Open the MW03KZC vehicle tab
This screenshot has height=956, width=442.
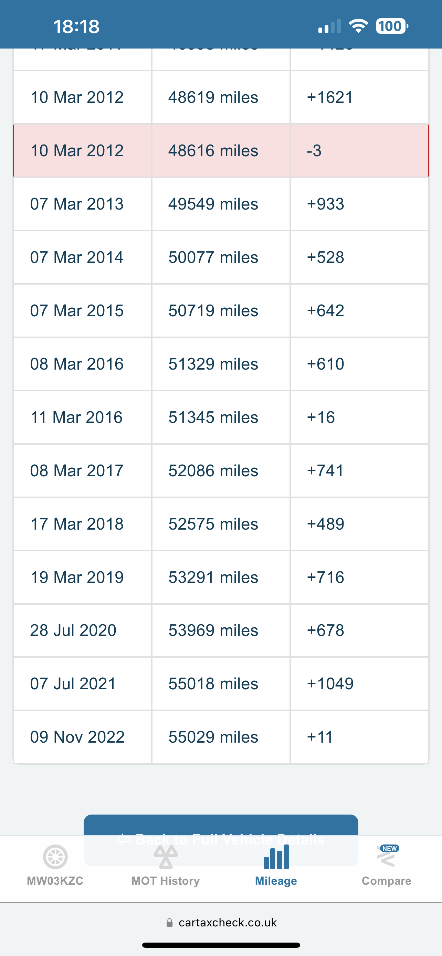tap(55, 881)
